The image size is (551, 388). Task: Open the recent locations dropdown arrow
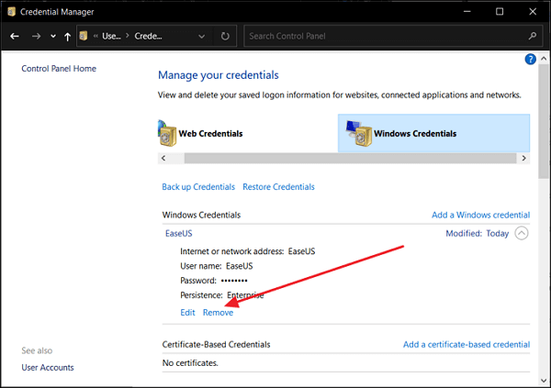53,37
